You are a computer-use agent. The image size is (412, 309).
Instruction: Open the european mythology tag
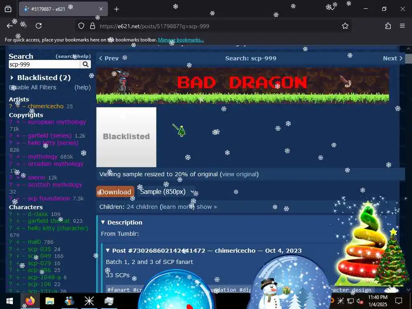click(57, 122)
